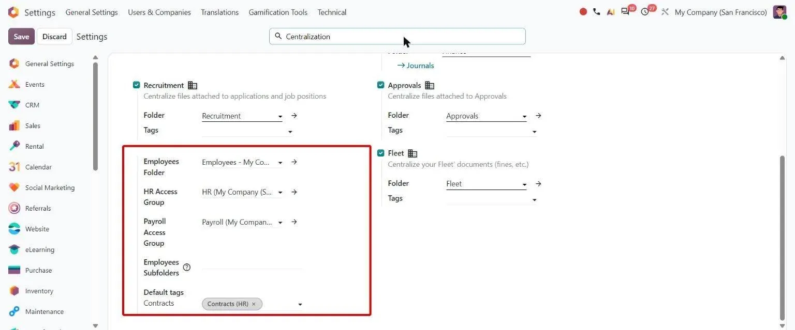The image size is (795, 330).
Task: Open the Payroll Access Group external link arrow
Action: click(294, 222)
